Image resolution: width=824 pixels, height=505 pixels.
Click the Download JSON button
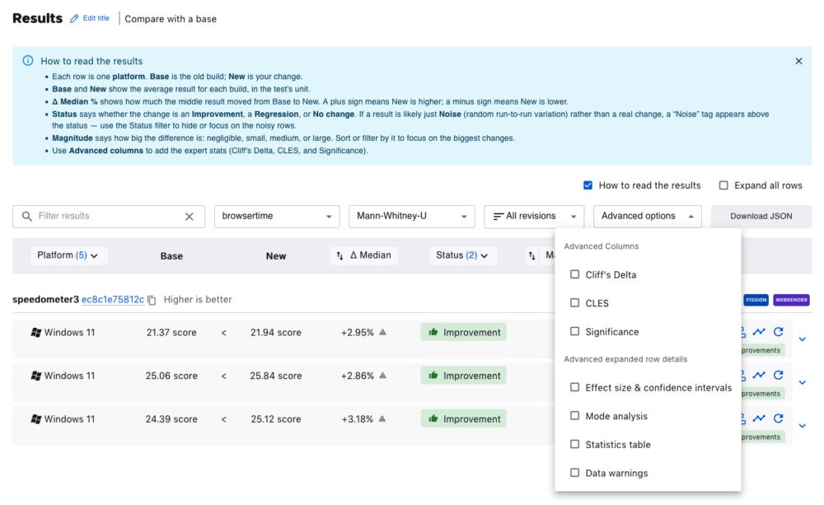pyautogui.click(x=761, y=217)
